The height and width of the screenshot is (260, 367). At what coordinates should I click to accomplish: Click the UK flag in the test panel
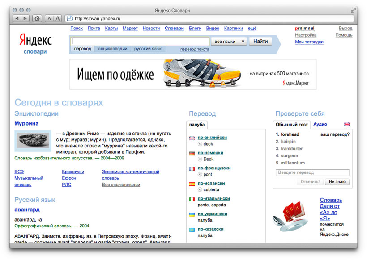pos(347,125)
